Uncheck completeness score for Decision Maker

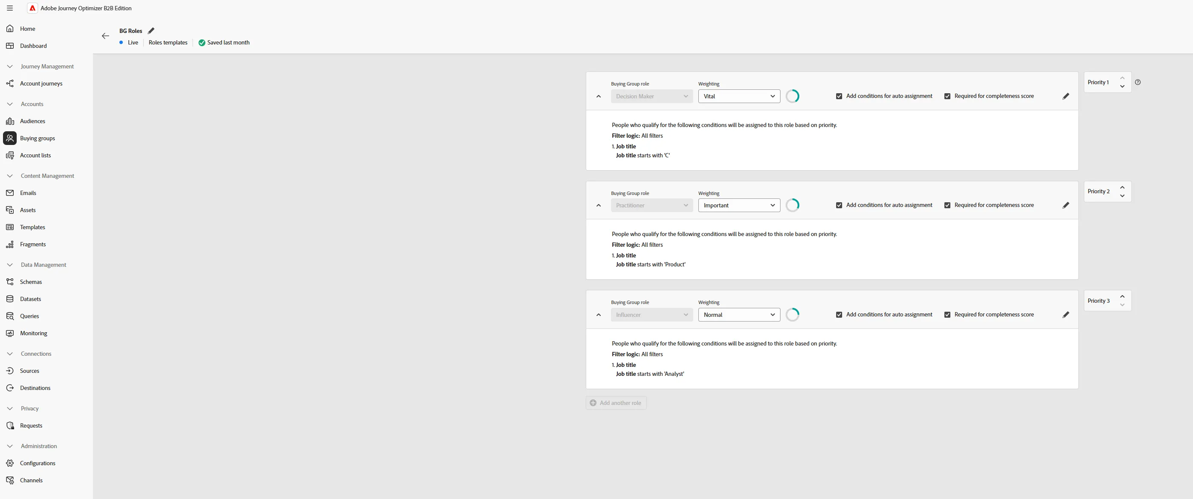(947, 96)
